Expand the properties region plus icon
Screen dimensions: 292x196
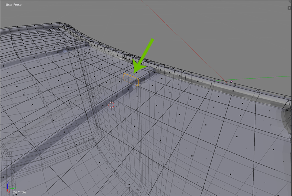(x=289, y=8)
